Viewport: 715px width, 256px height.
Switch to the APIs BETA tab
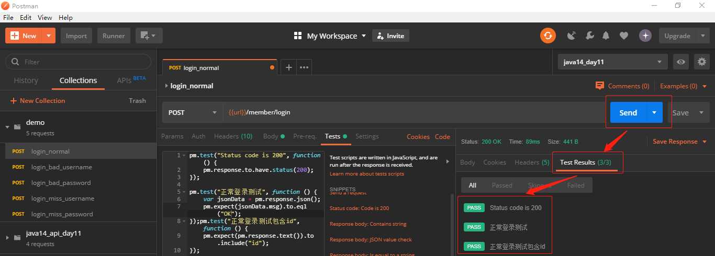coord(131,80)
